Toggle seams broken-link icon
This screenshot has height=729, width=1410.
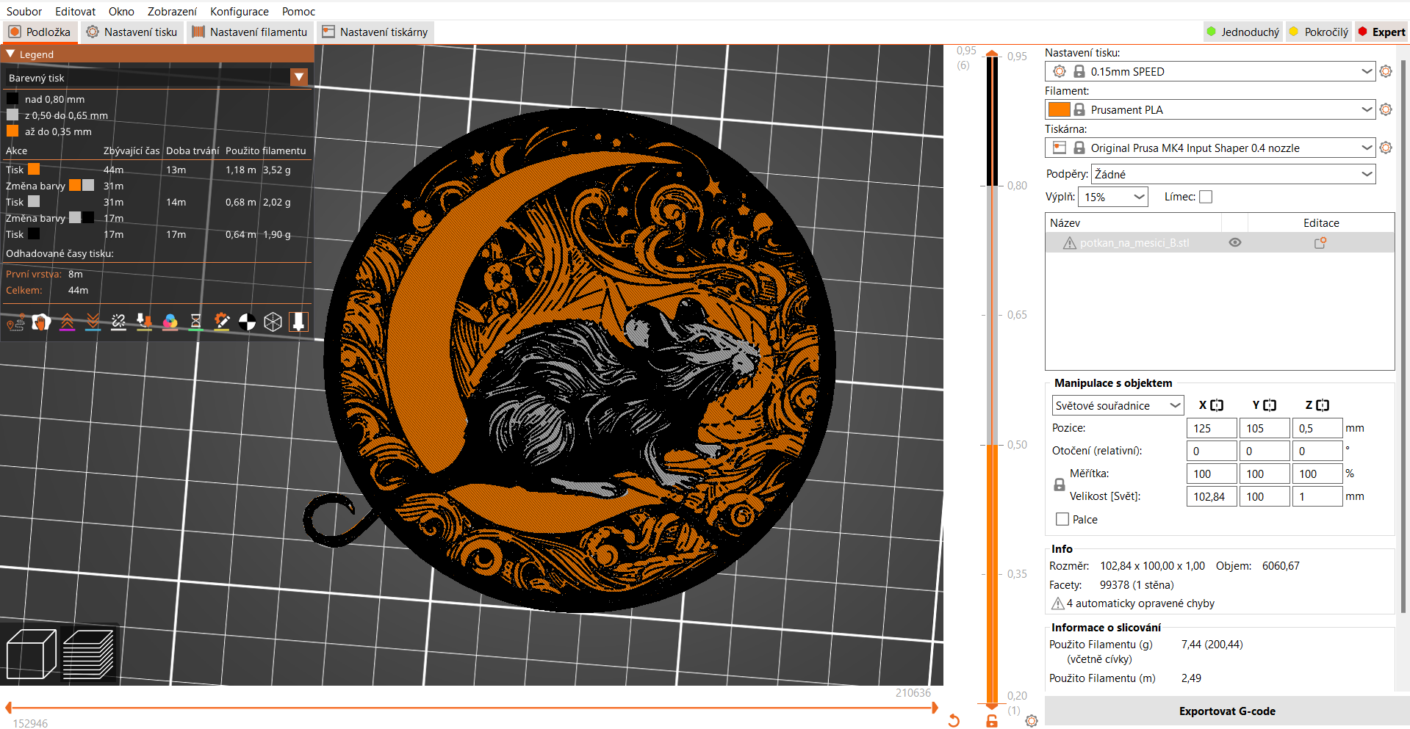point(118,322)
